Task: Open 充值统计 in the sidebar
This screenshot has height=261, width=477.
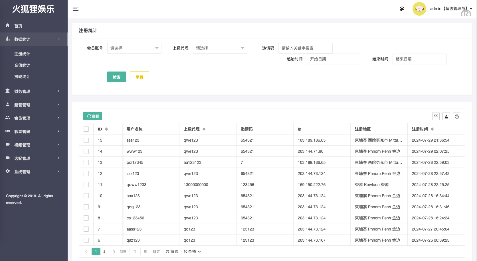Action: click(22, 65)
